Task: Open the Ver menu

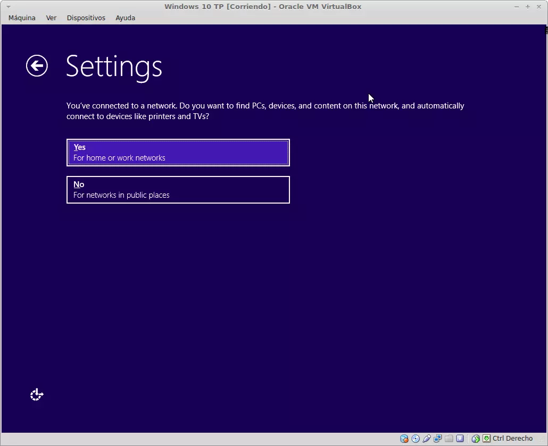Action: pos(51,18)
